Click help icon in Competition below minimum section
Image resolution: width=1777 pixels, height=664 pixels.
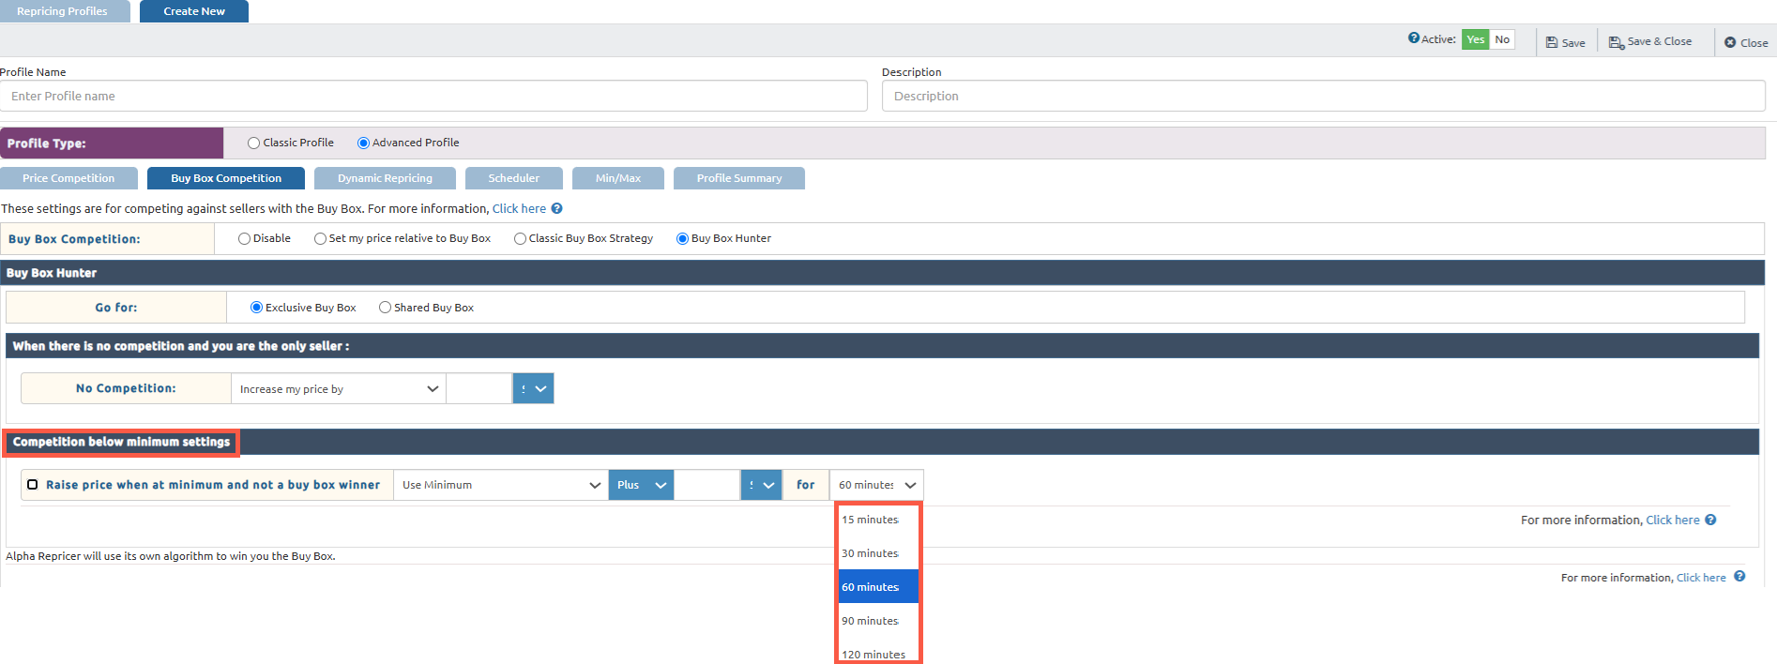click(1710, 520)
